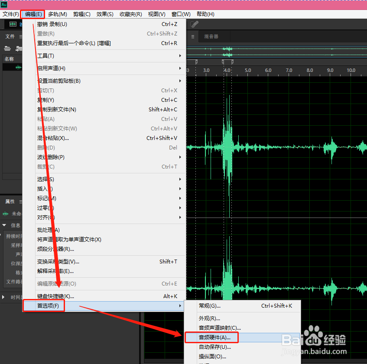
Task: Click the Adobe Audition app icon
Action: [4, 4]
